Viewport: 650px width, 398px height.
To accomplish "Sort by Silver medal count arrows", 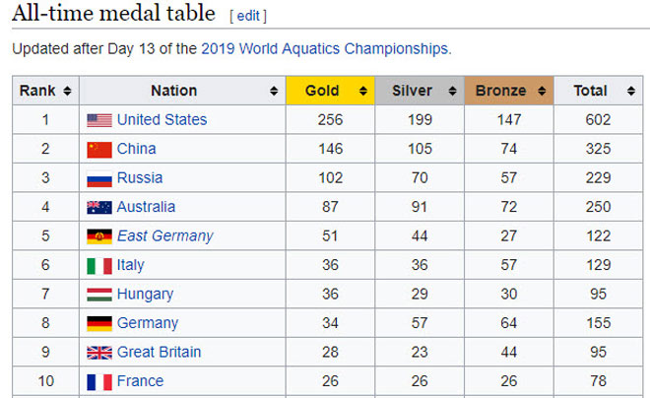I will pyautogui.click(x=452, y=92).
